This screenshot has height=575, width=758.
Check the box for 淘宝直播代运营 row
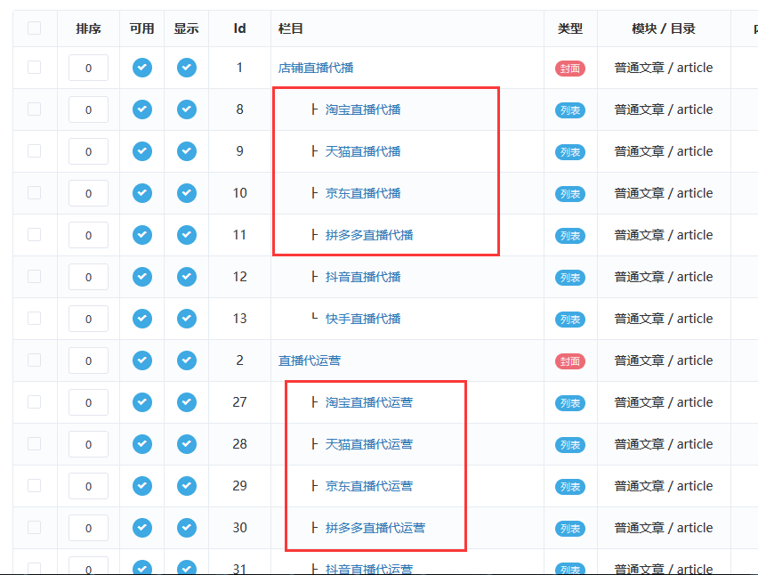35,401
